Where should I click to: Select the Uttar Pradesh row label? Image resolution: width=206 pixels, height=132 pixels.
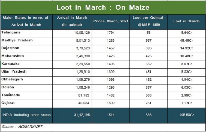coord(14,72)
